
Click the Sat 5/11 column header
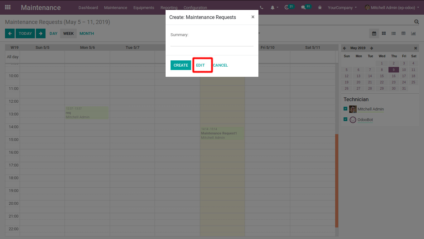(x=313, y=47)
